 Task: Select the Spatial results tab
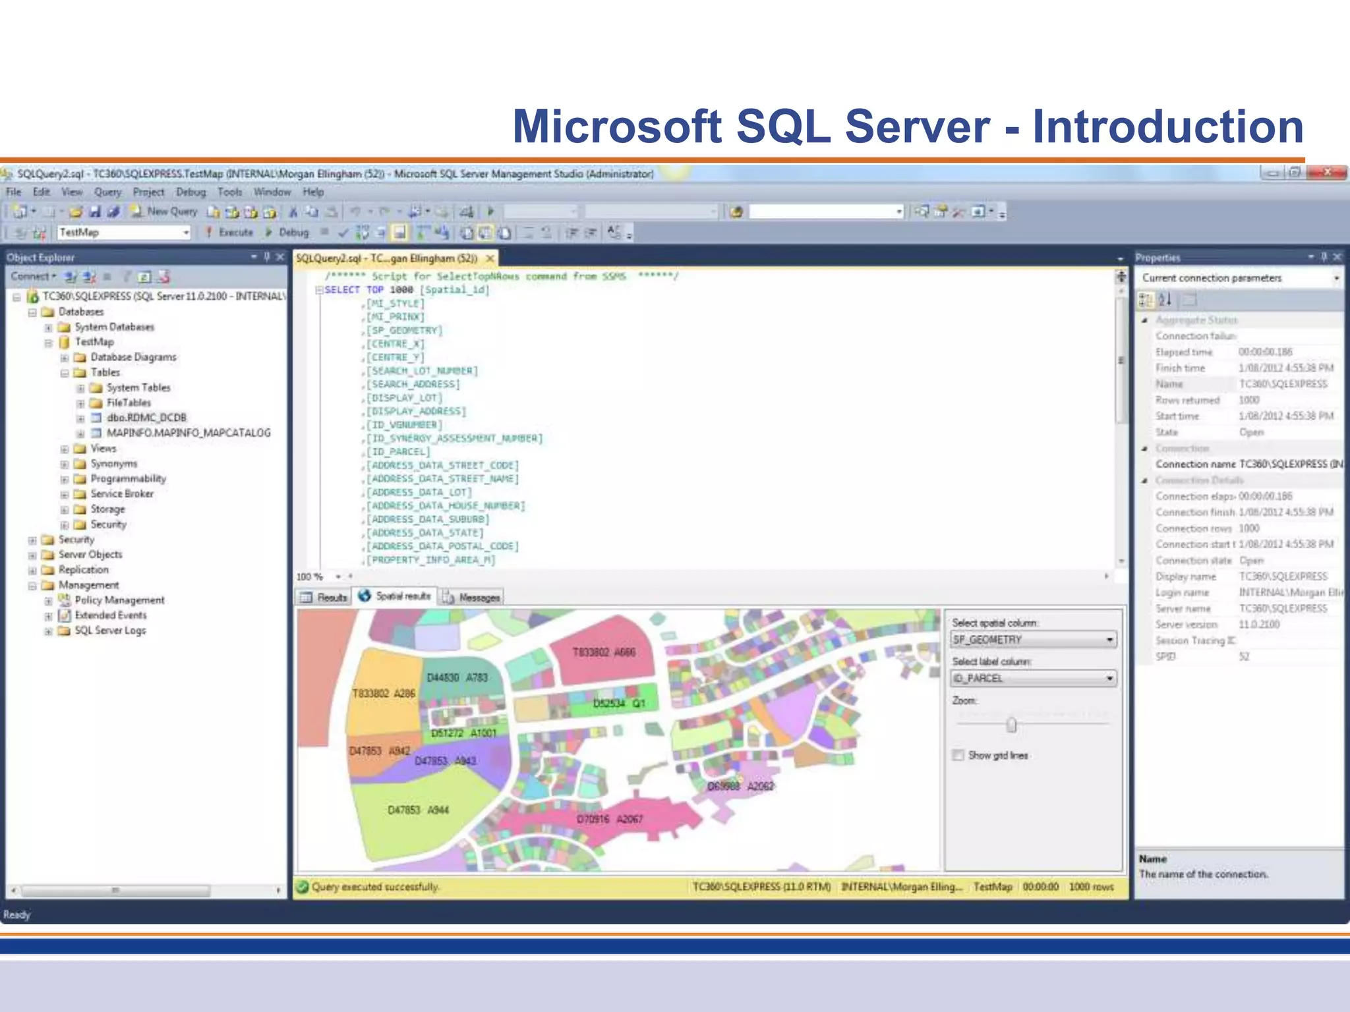(x=395, y=596)
